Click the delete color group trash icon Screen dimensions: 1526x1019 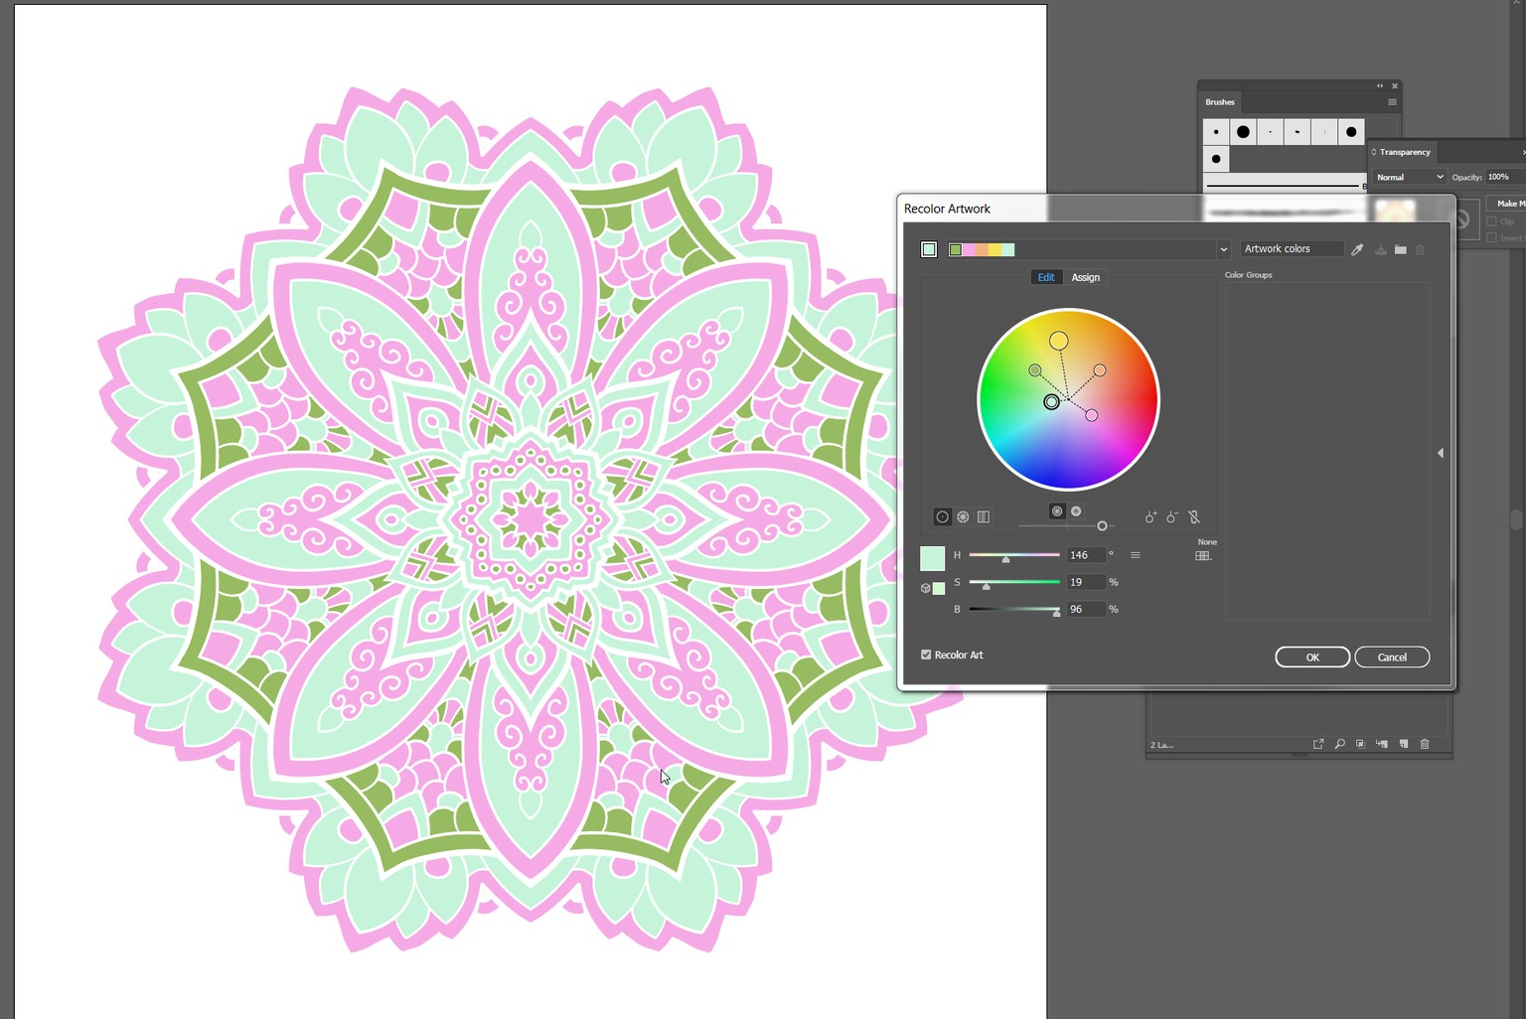tap(1420, 249)
